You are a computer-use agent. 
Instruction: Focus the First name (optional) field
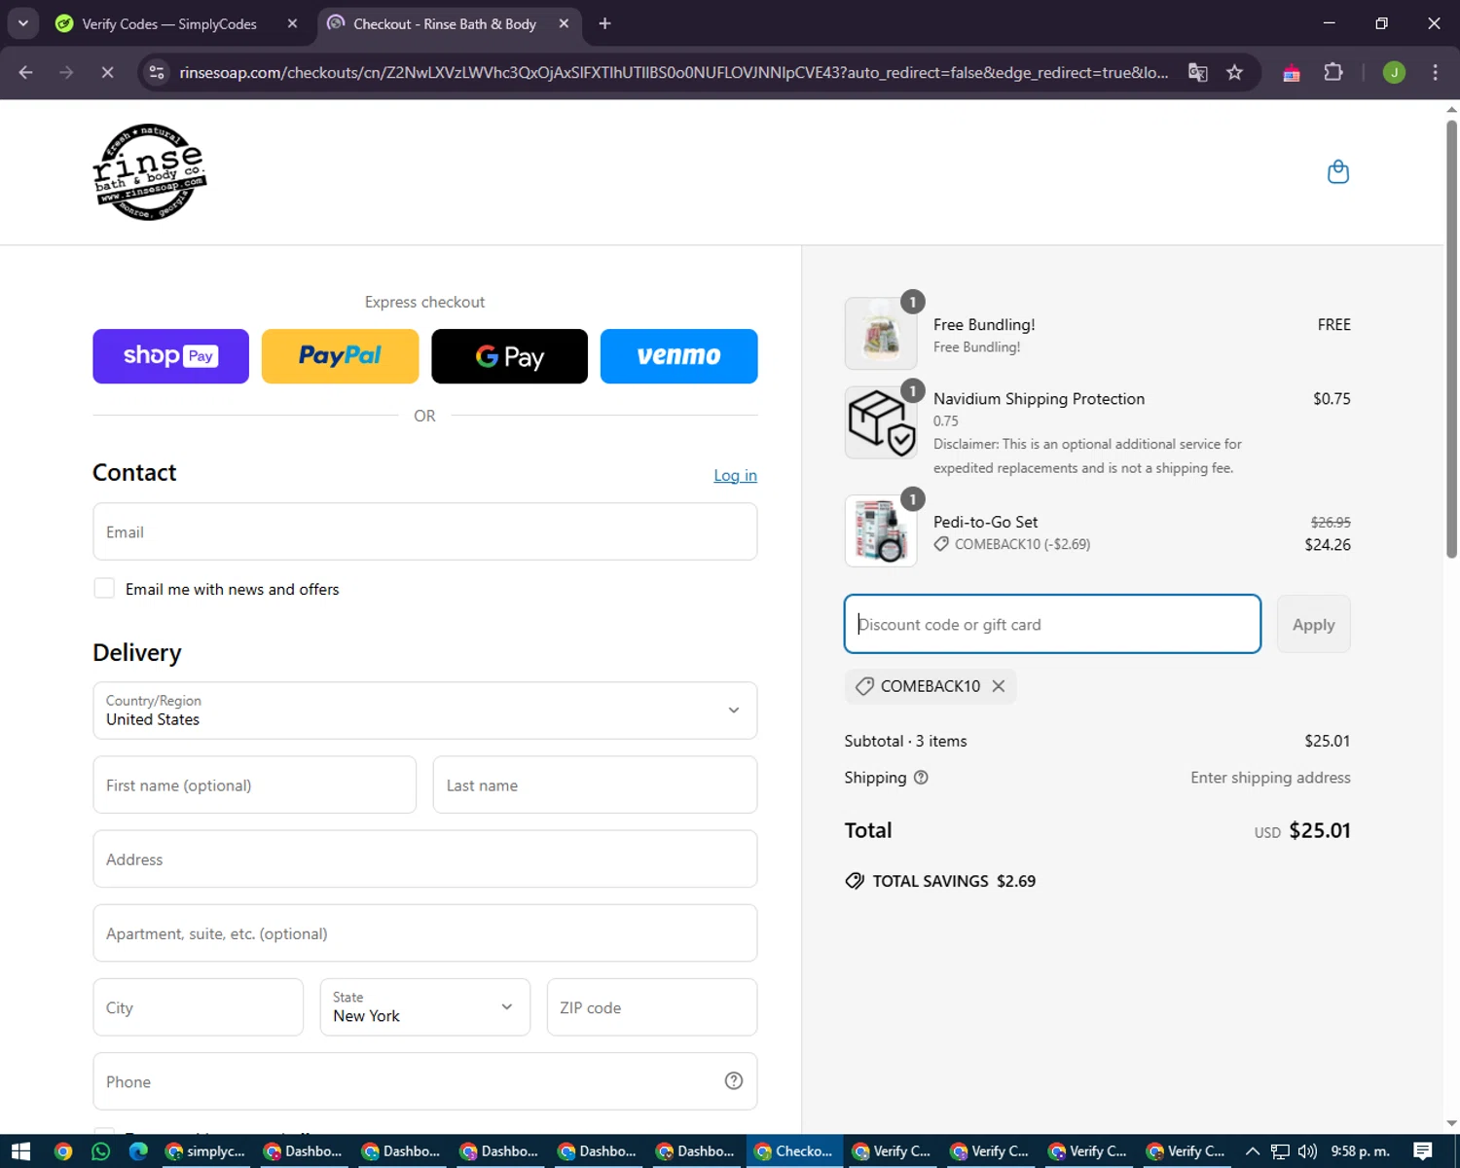(x=255, y=785)
